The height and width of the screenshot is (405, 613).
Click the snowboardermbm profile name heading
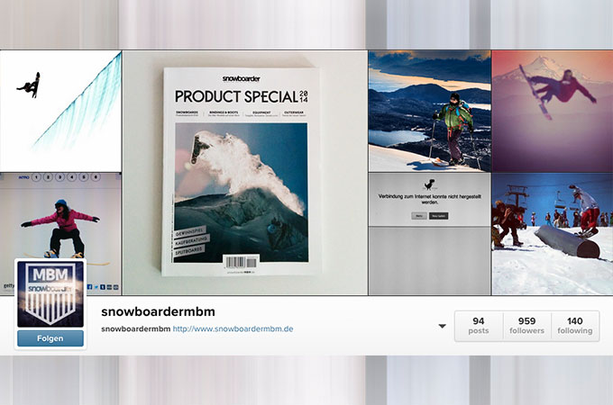tap(159, 311)
